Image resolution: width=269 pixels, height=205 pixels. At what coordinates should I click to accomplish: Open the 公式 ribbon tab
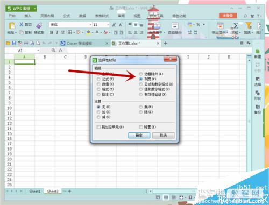[x=66, y=16]
